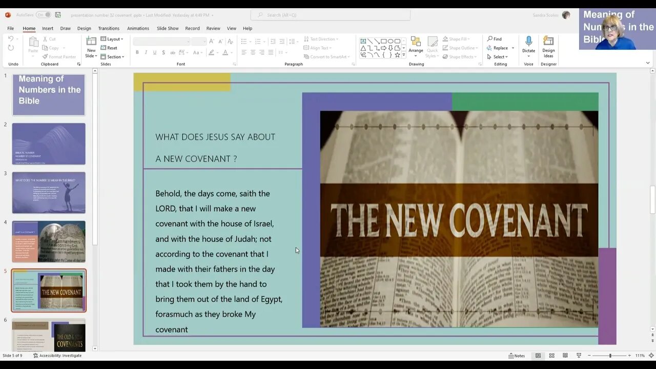The height and width of the screenshot is (369, 656).
Task: Toggle Strikethrough formatting
Action: [x=172, y=52]
